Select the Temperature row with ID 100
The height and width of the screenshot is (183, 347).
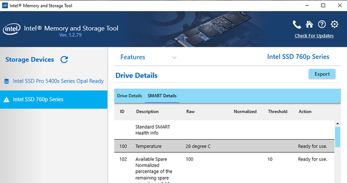(224, 146)
